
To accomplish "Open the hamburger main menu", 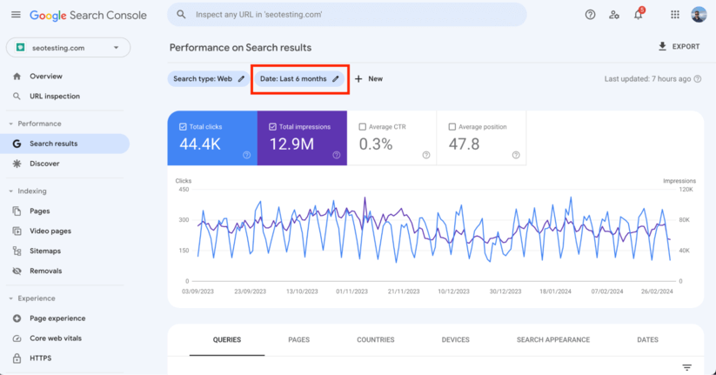I will (16, 16).
